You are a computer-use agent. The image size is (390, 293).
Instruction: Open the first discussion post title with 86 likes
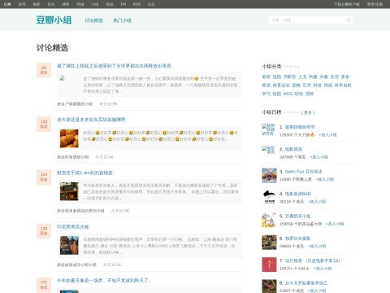[x=114, y=66]
